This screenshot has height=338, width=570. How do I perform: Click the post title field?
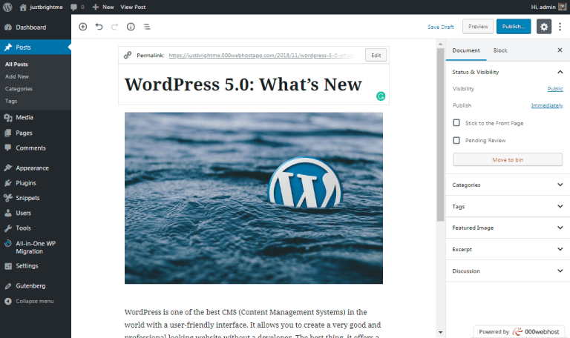point(254,84)
